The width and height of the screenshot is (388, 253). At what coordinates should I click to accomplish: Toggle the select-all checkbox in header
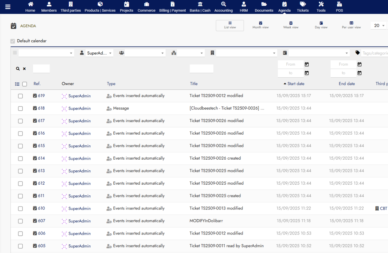click(25, 84)
